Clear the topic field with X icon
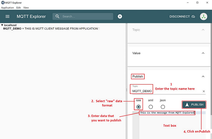212x139 pixels. [x=204, y=91]
